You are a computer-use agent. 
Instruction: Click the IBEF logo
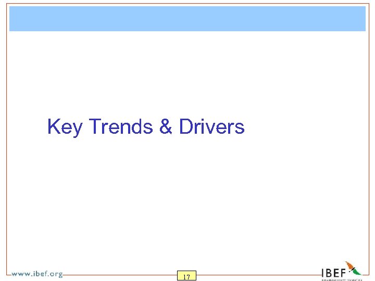coord(342,271)
